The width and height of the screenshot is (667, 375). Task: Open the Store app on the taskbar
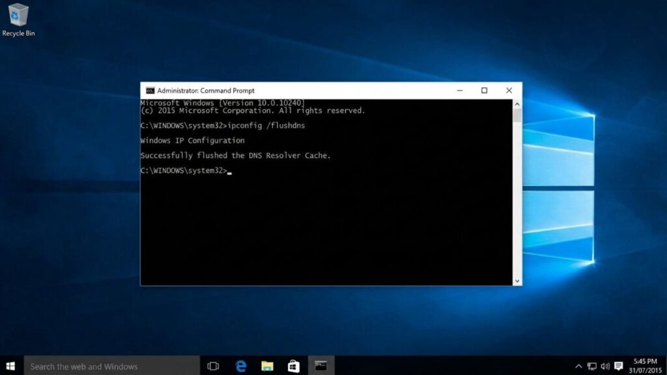click(x=294, y=366)
